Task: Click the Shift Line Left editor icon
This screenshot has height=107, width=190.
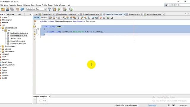Action: point(93,18)
